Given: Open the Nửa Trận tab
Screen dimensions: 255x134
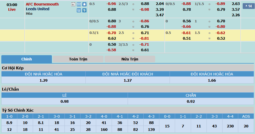Looking at the screenshot, I should point(130,59).
